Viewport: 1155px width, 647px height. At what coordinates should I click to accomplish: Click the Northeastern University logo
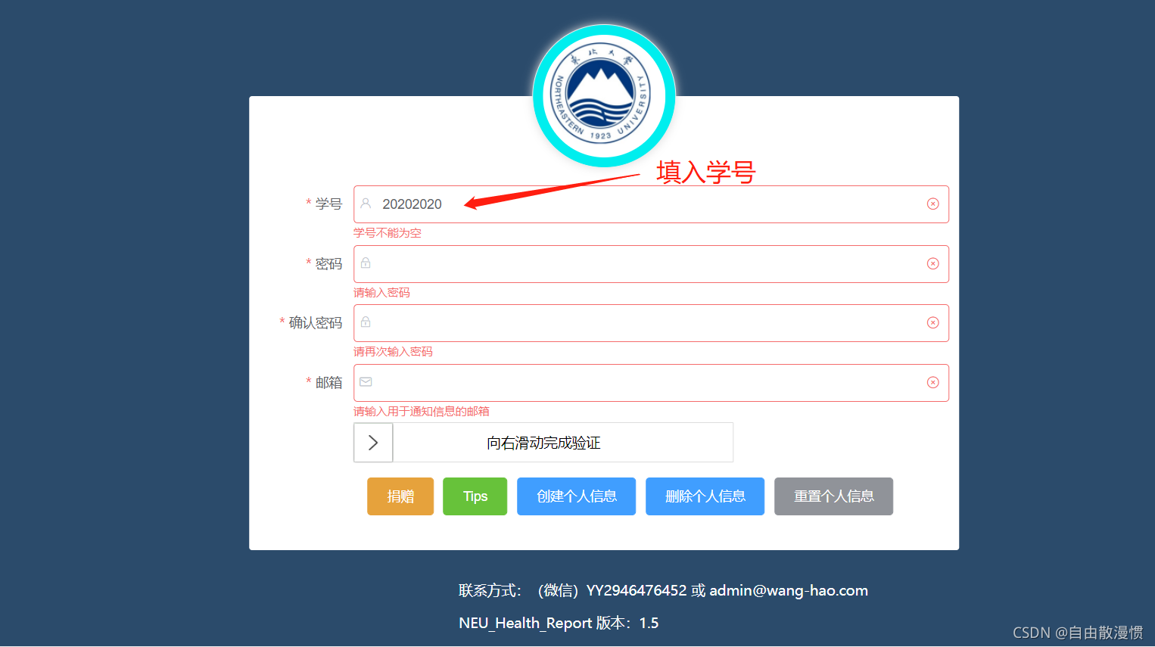(603, 96)
